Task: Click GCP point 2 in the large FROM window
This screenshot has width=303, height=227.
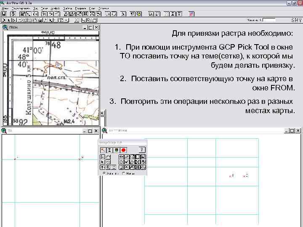Action: (x=244, y=176)
